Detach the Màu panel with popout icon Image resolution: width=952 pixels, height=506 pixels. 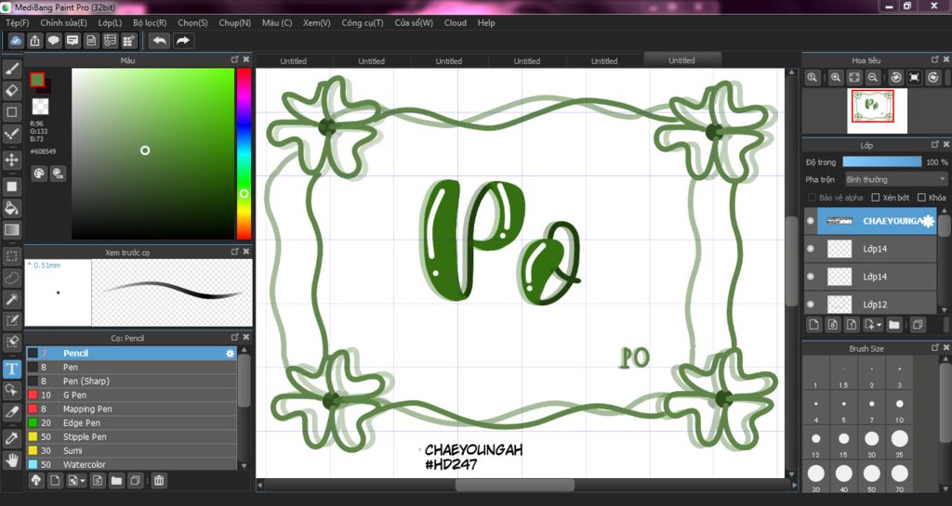pos(235,59)
